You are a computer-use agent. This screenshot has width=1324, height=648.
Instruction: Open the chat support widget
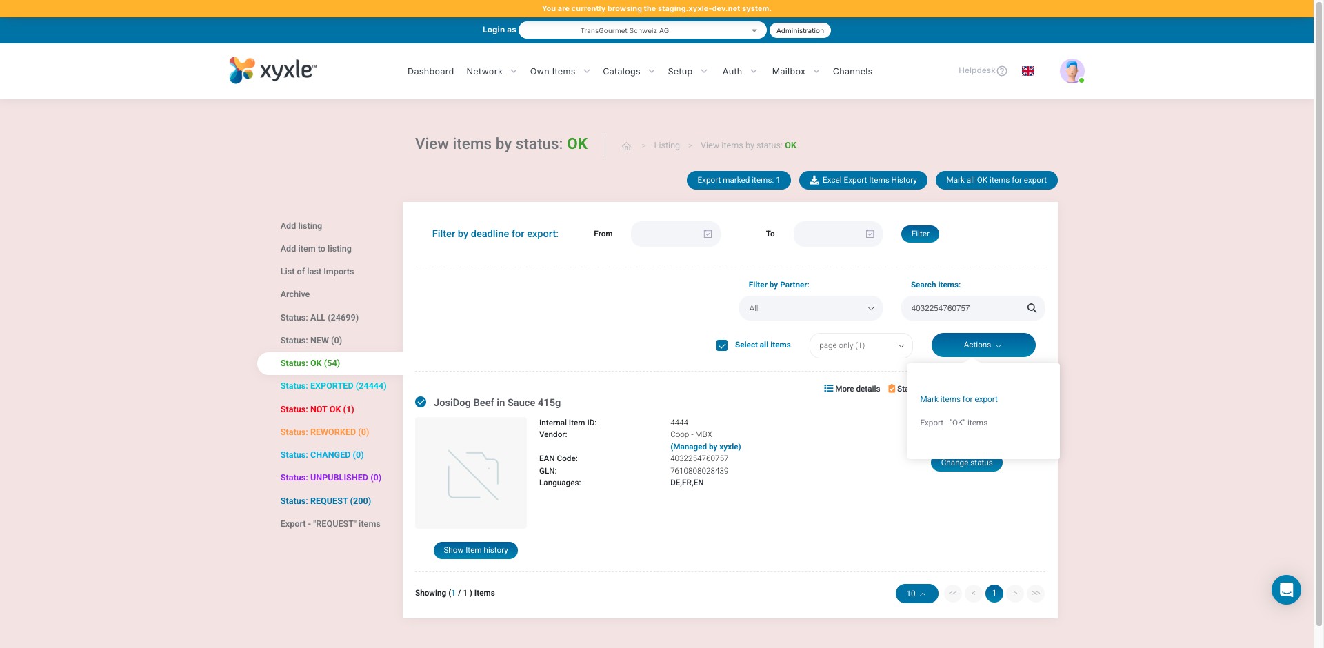tap(1286, 590)
